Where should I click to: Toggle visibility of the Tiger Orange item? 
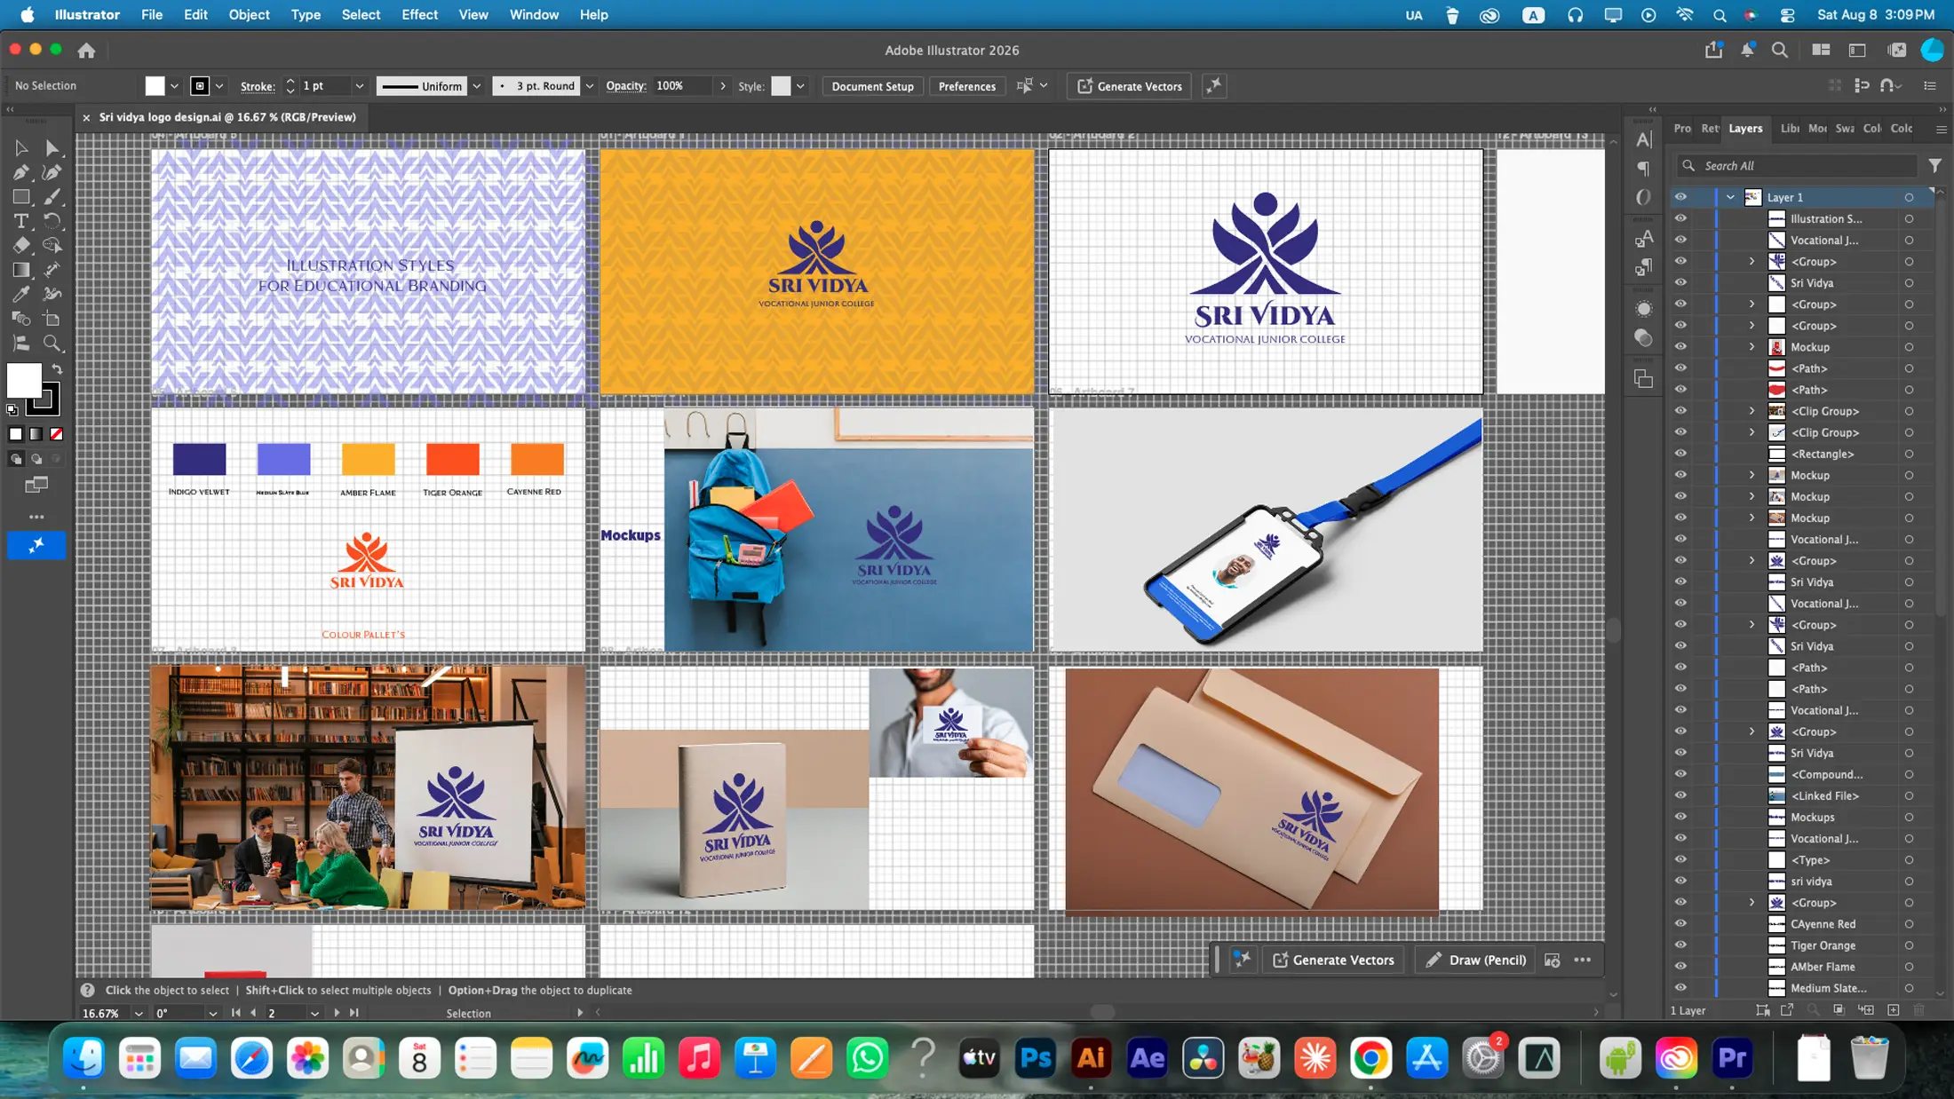click(x=1680, y=945)
